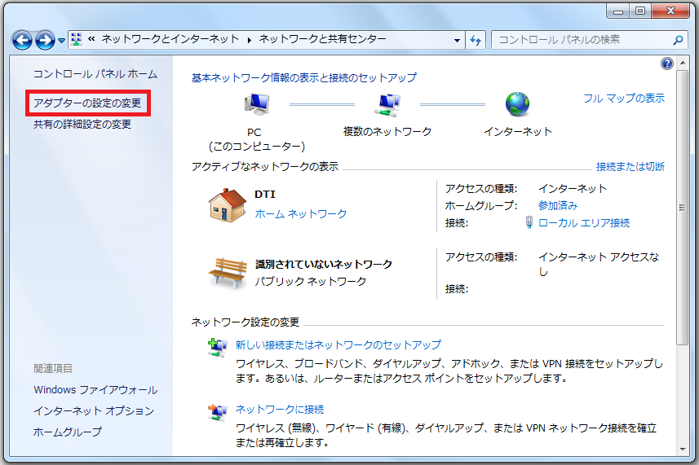Open フル マップの表示 link
Screen dimensions: 699x465
click(624, 99)
